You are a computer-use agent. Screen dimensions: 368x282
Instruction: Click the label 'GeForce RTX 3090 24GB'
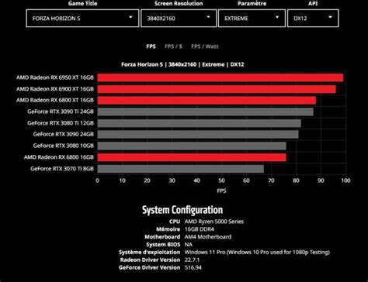(64, 134)
